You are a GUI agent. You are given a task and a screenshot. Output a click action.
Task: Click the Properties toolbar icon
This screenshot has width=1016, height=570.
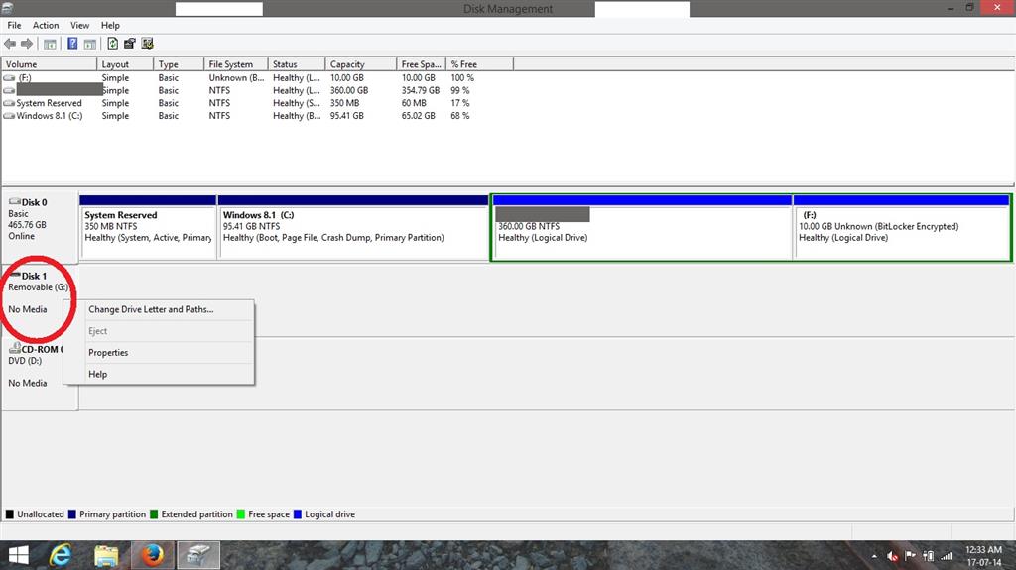tap(130, 44)
